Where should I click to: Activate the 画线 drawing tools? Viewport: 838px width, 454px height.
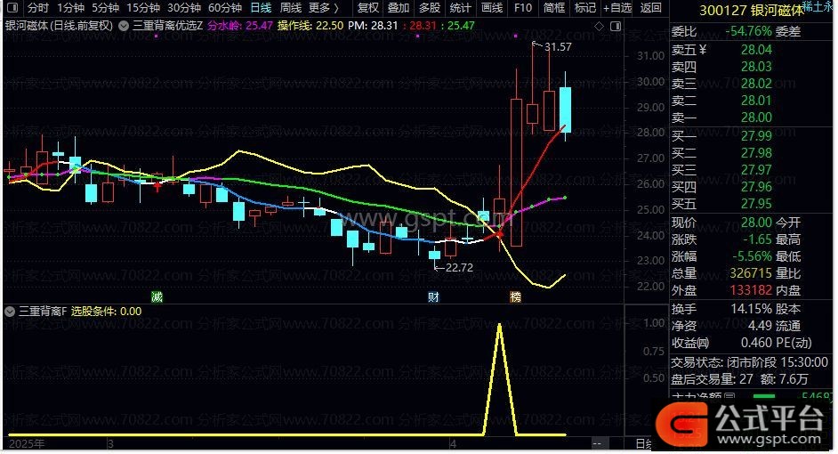point(492,8)
